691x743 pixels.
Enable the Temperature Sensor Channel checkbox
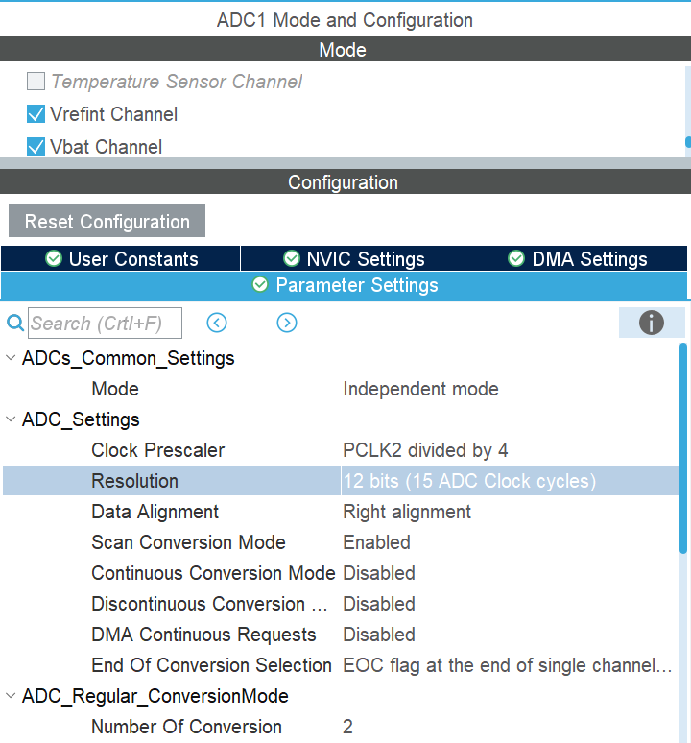(36, 82)
